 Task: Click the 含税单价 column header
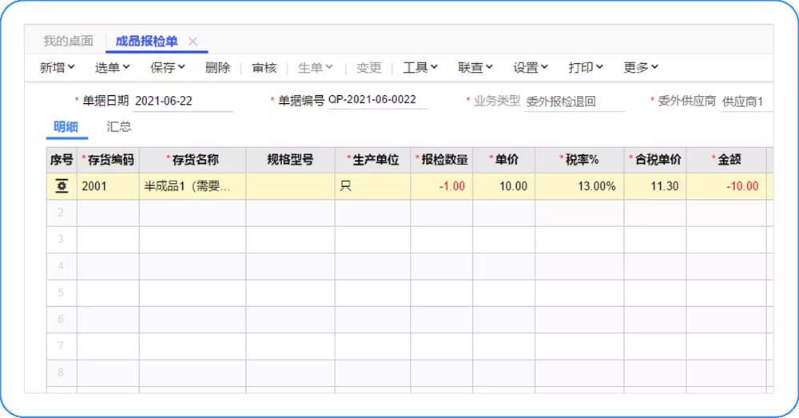pyautogui.click(x=655, y=160)
